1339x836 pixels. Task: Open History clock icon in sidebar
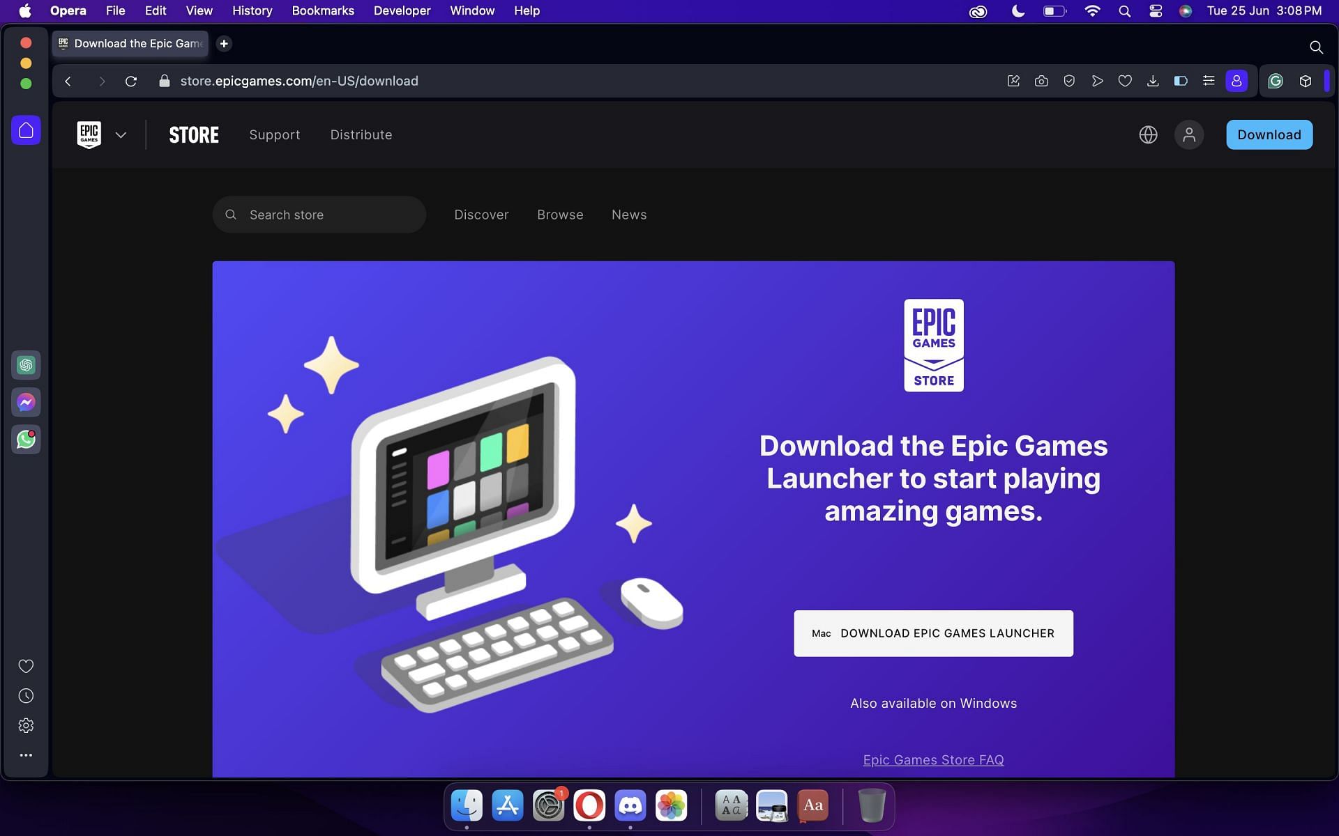pos(26,696)
